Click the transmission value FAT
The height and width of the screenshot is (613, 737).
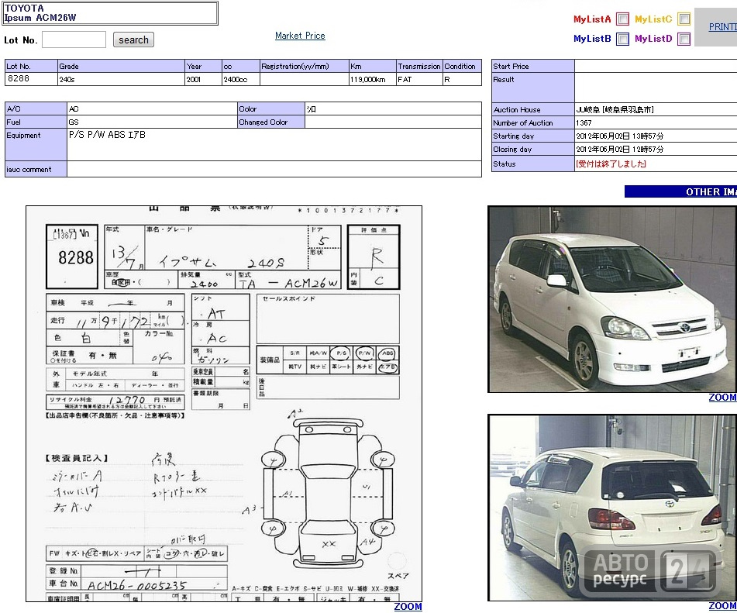coord(405,80)
